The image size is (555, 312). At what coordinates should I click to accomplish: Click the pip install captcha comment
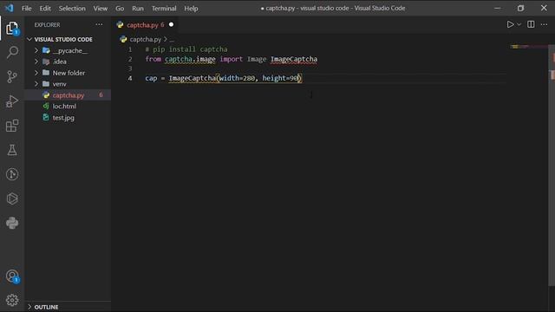click(186, 49)
